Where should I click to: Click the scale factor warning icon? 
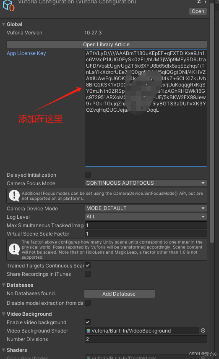(14, 249)
